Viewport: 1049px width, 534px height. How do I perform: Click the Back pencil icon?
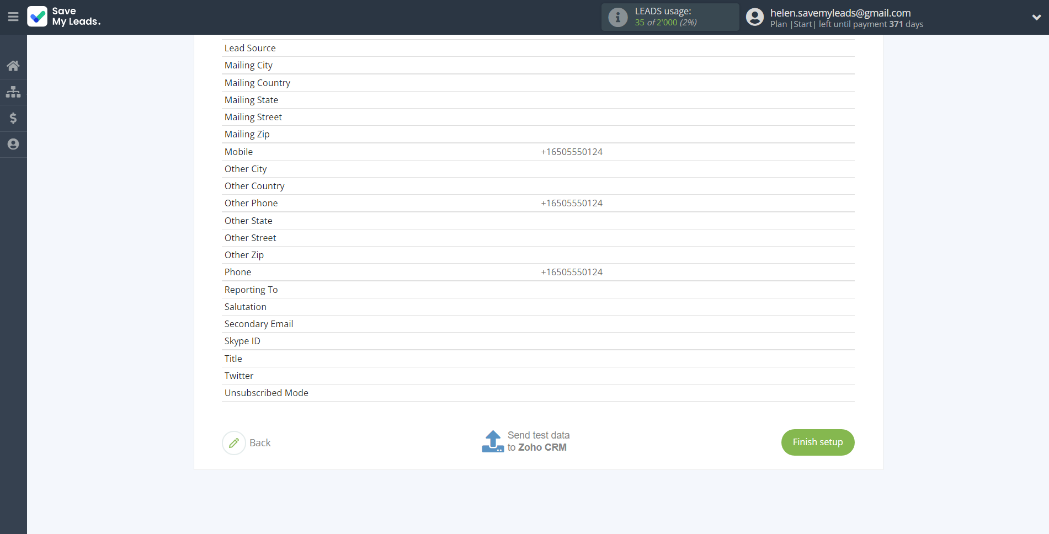pyautogui.click(x=234, y=442)
